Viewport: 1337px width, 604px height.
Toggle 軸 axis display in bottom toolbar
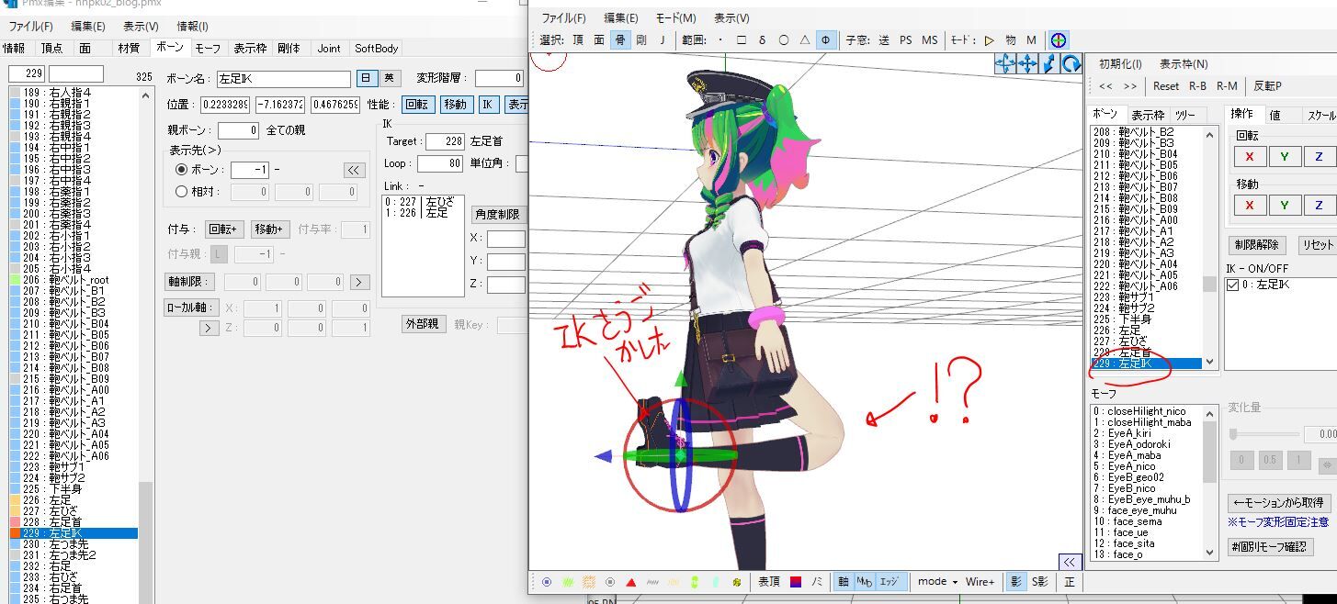coord(843,582)
